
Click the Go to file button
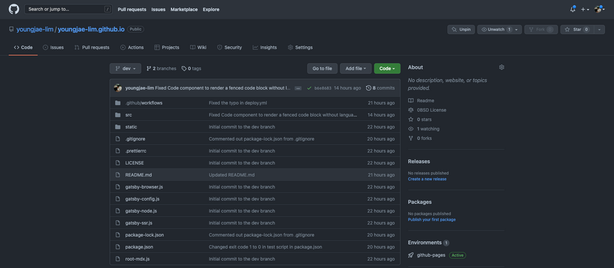(x=322, y=68)
